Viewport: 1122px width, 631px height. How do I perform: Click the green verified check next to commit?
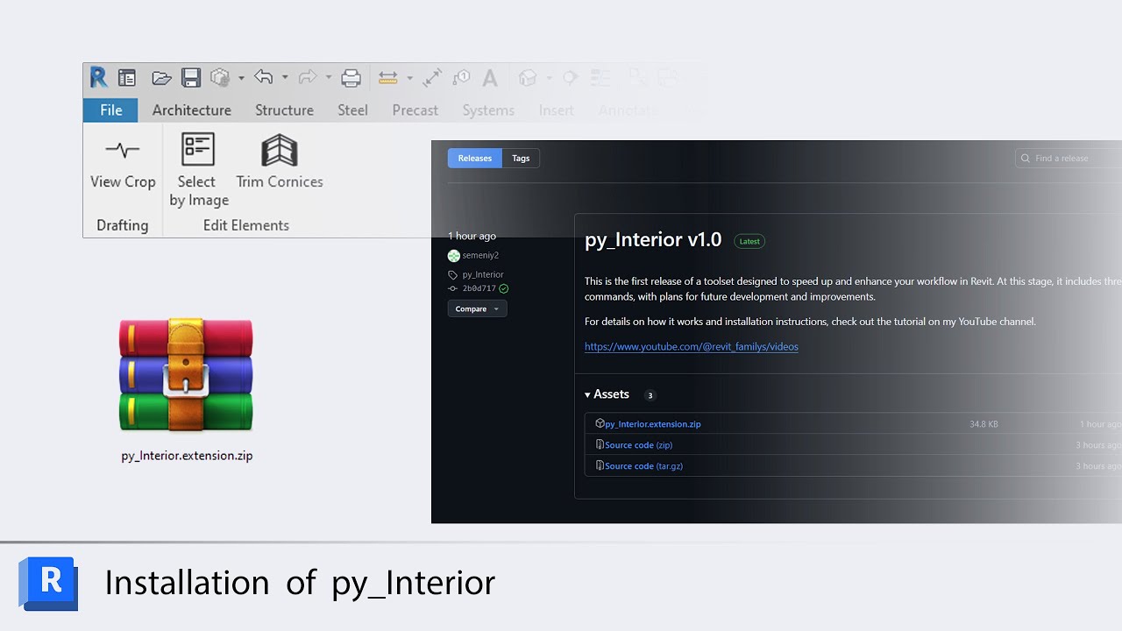503,288
